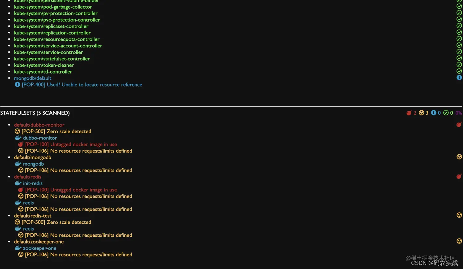Select 'kube-system/pod-garbage-collector' entry
The width and height of the screenshot is (463, 269).
(53, 7)
